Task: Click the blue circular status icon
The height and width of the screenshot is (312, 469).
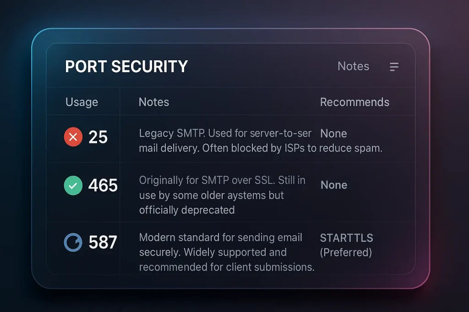Action: [x=73, y=242]
